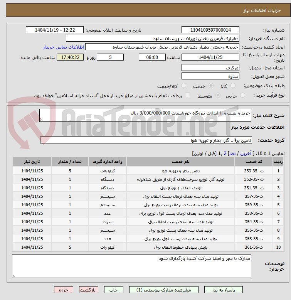Click the تعداد / مقدار column header

70,162
